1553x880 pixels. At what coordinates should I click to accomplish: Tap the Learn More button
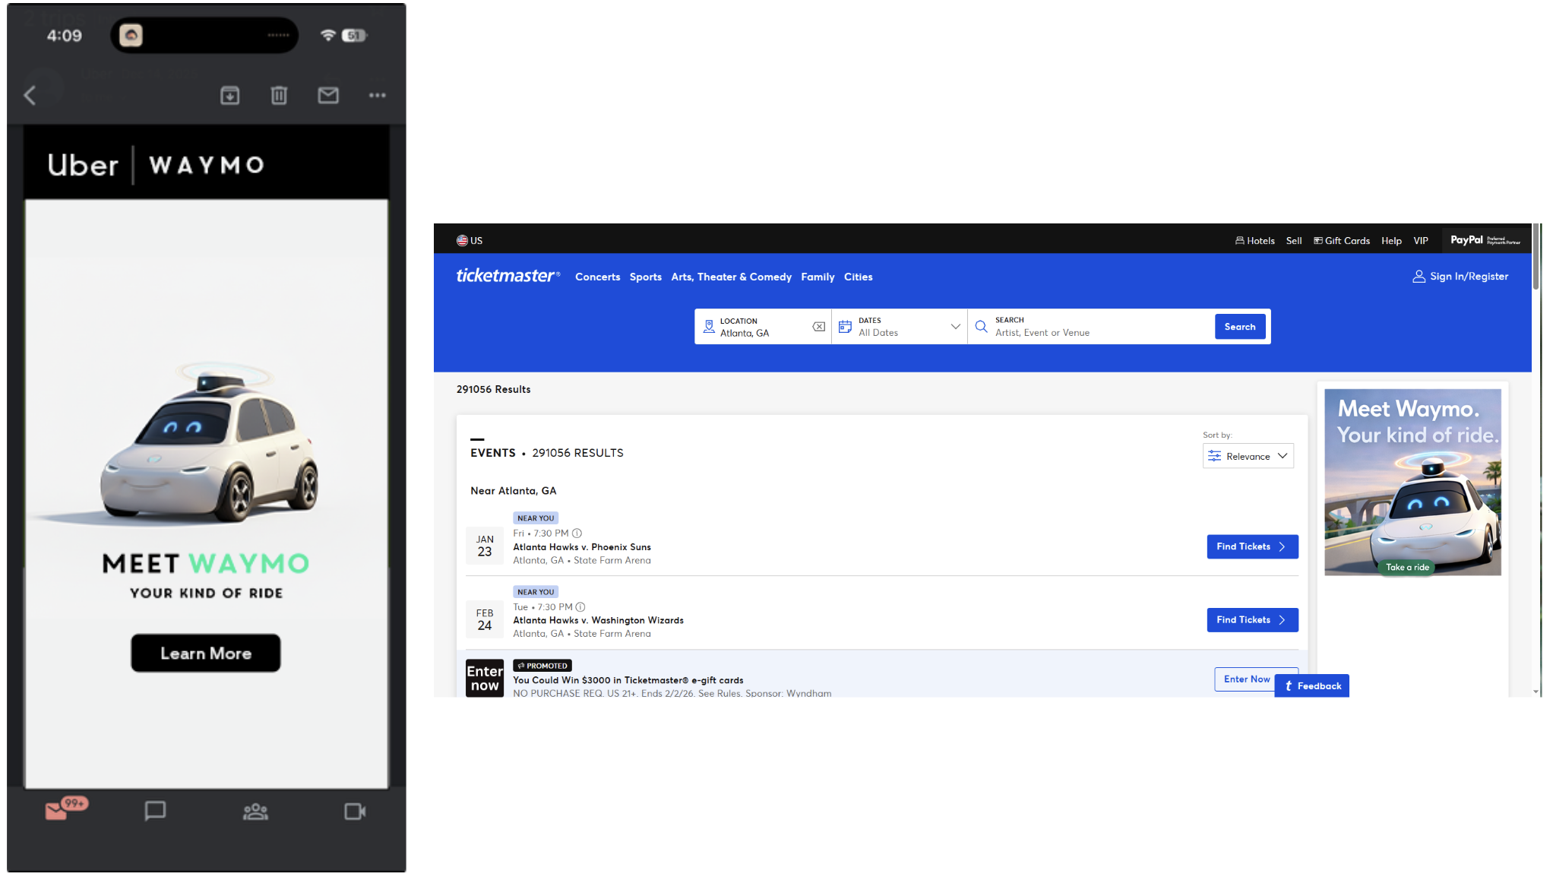coord(206,654)
